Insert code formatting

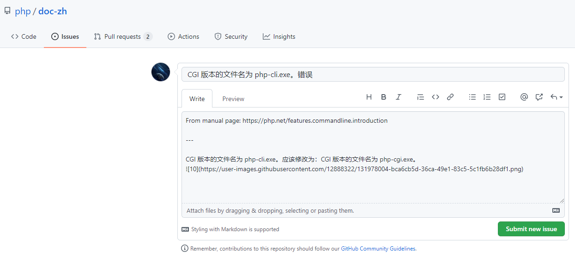(x=435, y=97)
